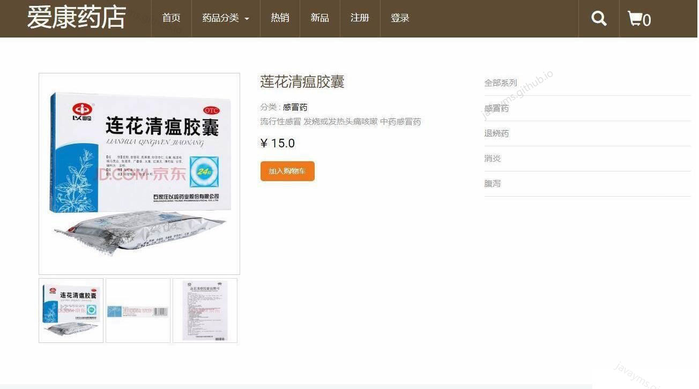This screenshot has width=699, height=389.
Task: Open the 登录 login page
Action: coord(400,18)
